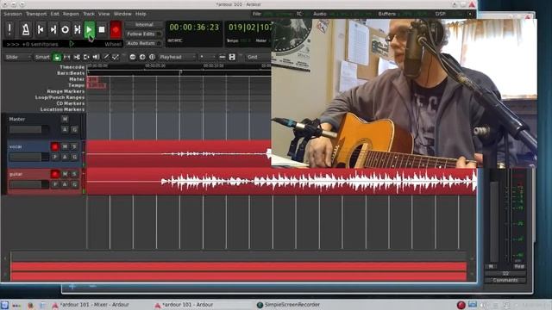Viewport: 552px width, 310px height.
Task: Shrink track heights button
Action: 223,57
